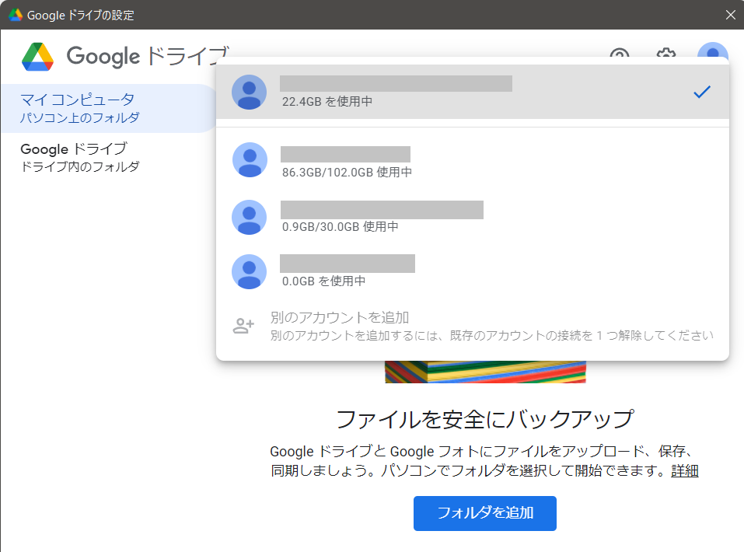
Task: Click the ファイルを安全にバックアップ heading
Action: click(x=484, y=420)
